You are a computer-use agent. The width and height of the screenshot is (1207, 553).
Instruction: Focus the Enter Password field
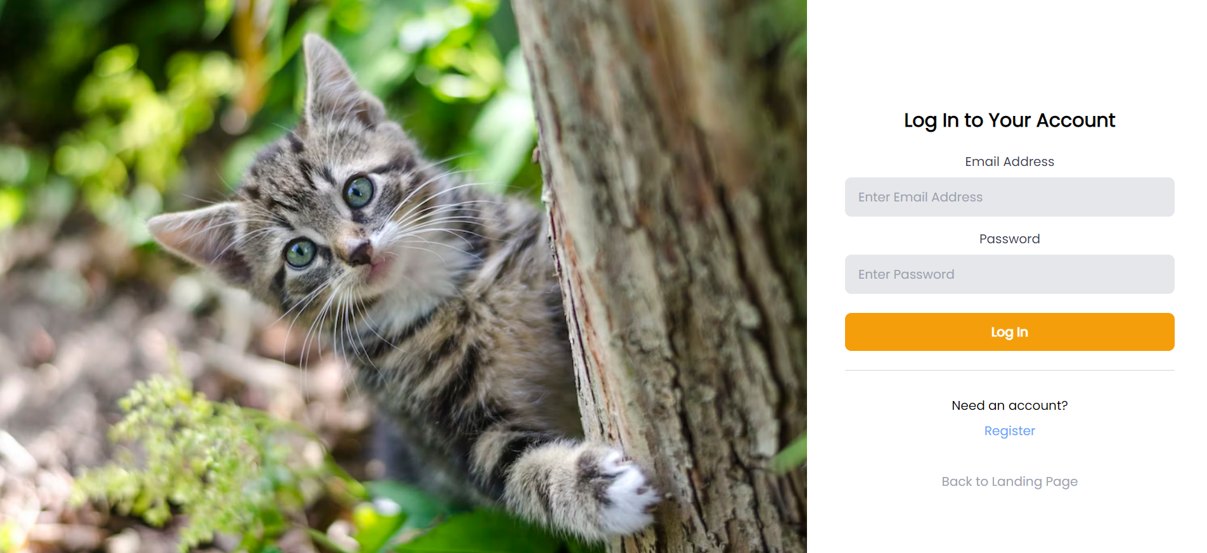coord(1009,274)
